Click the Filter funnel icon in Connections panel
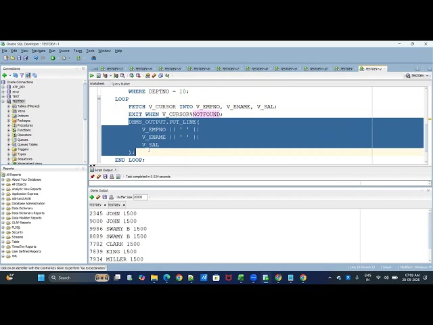This screenshot has width=433, height=325. [22, 75]
